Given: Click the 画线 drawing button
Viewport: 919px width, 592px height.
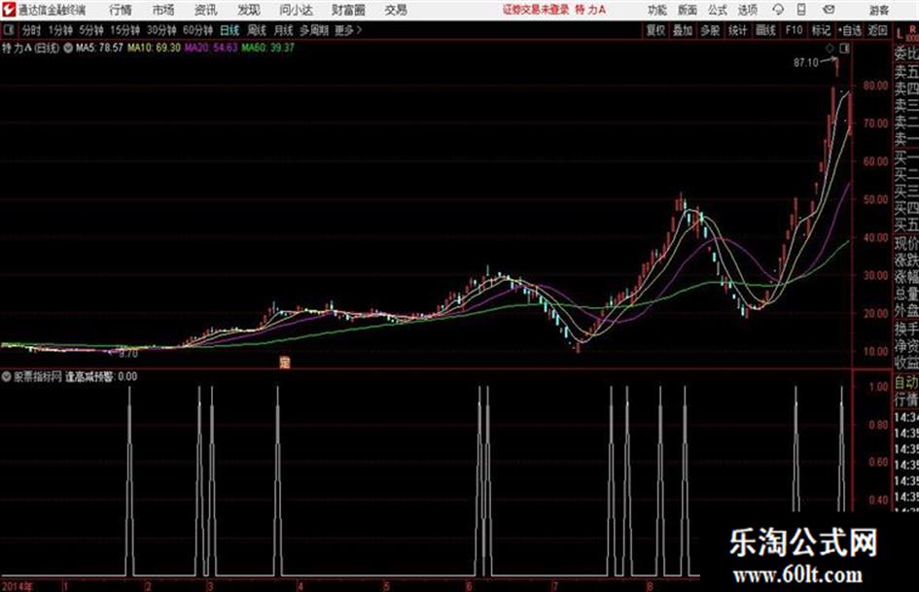Looking at the screenshot, I should [765, 30].
